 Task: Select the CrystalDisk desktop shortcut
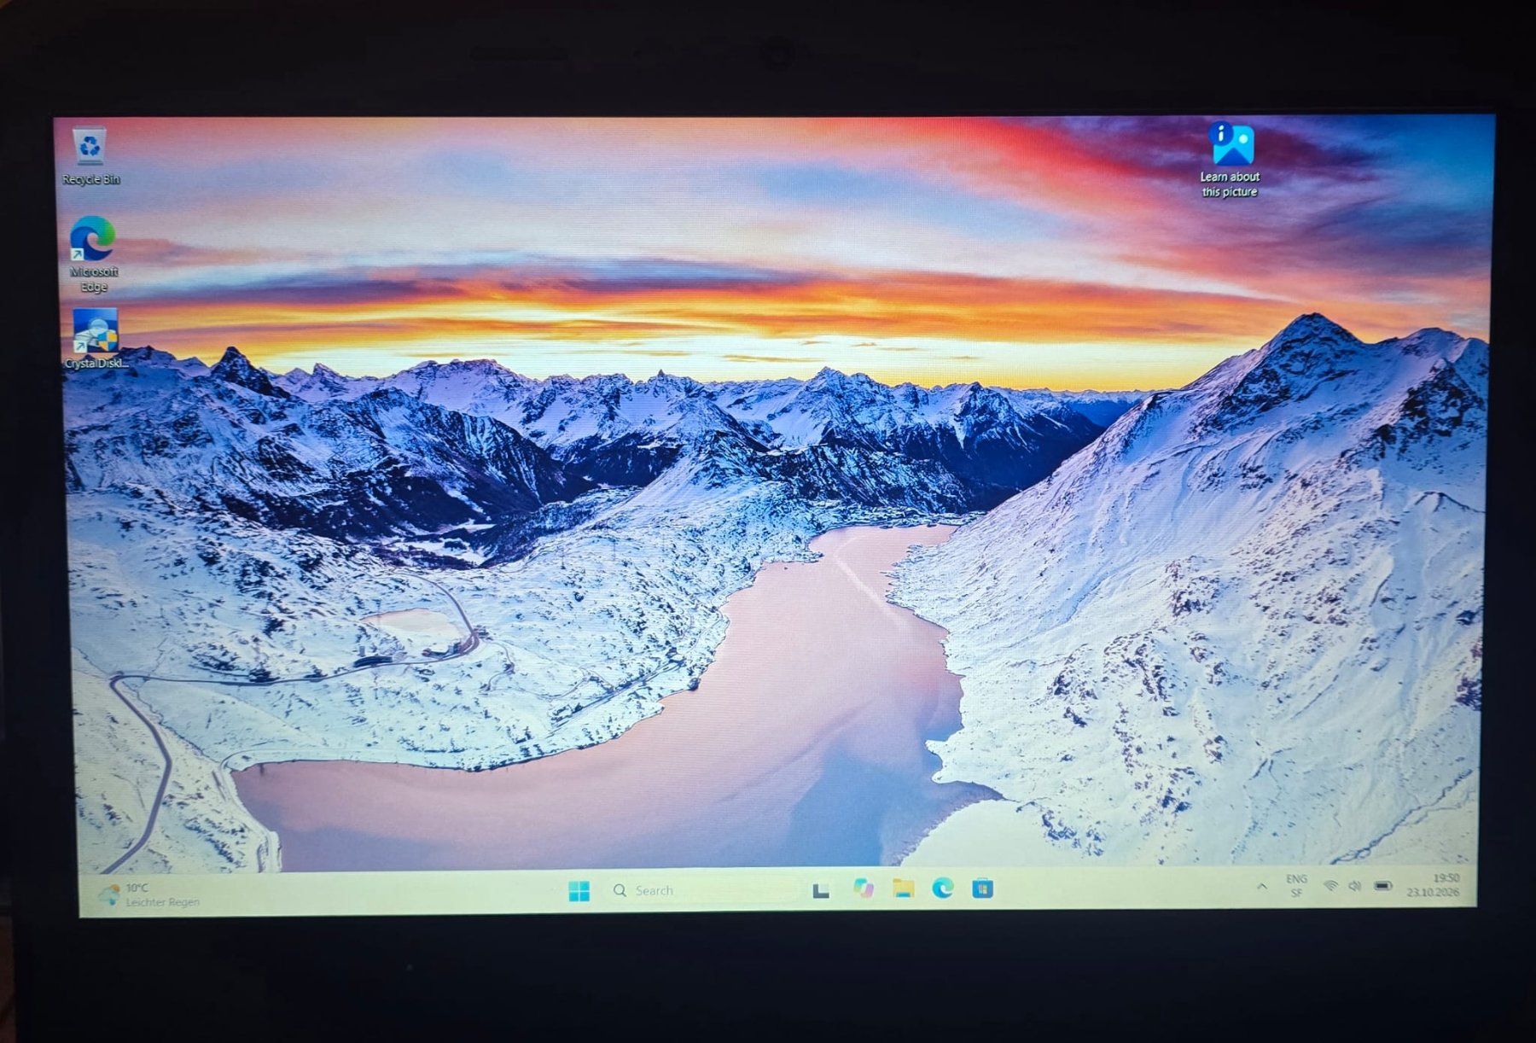tap(95, 339)
